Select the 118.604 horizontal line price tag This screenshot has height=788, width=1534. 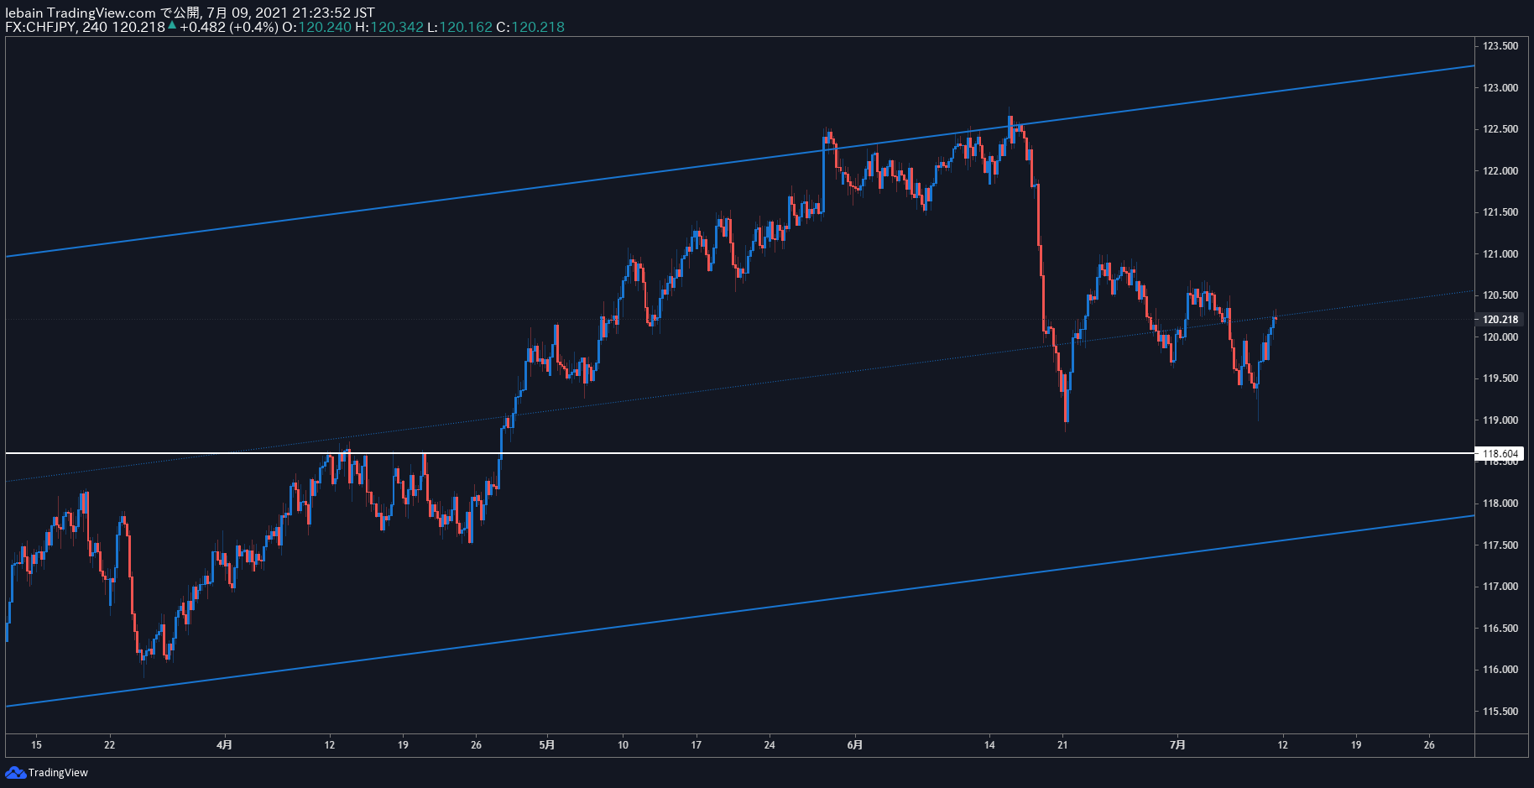(1500, 454)
